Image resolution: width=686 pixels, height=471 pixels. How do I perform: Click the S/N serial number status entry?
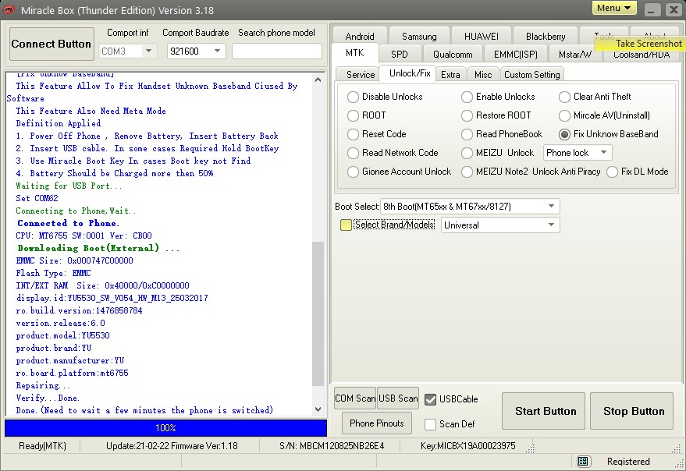[x=332, y=446]
